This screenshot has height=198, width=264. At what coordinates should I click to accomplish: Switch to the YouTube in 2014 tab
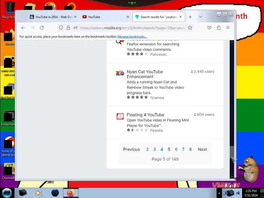[54, 17]
